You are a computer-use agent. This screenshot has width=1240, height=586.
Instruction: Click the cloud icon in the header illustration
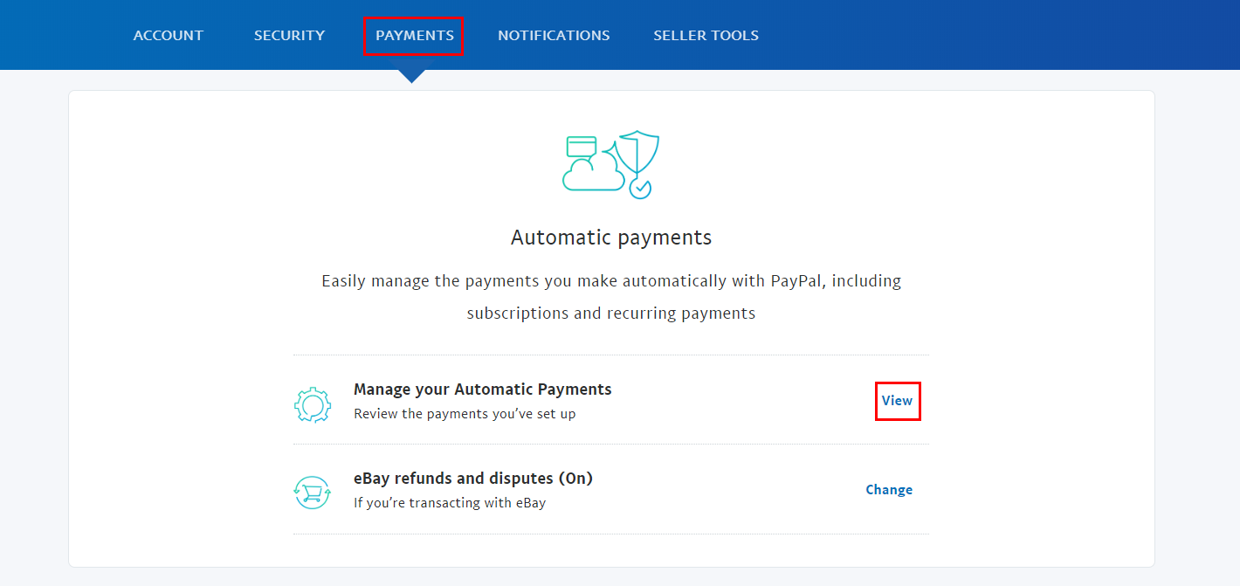592,176
